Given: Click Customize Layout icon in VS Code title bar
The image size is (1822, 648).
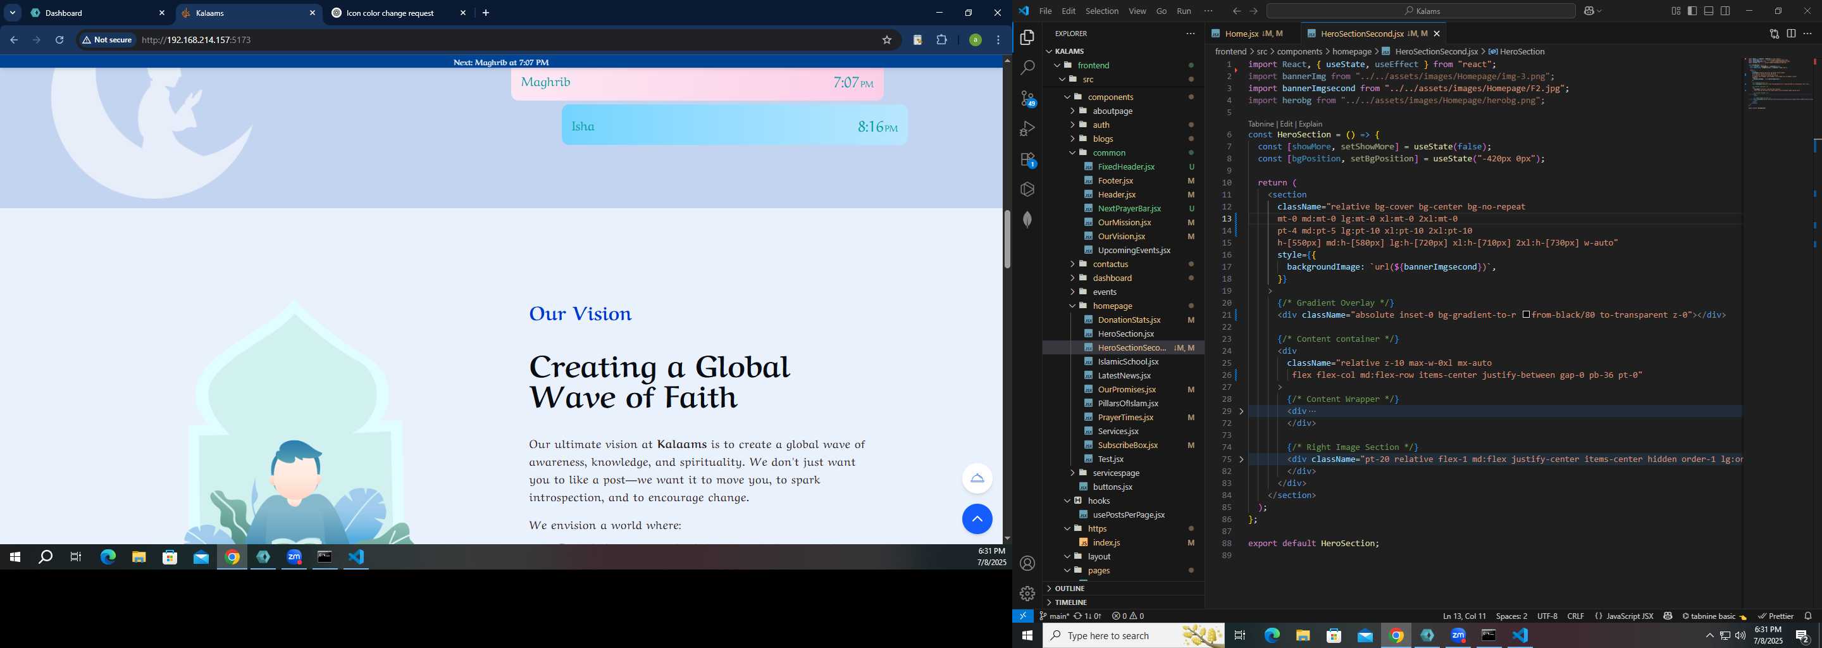Looking at the screenshot, I should (x=1676, y=11).
